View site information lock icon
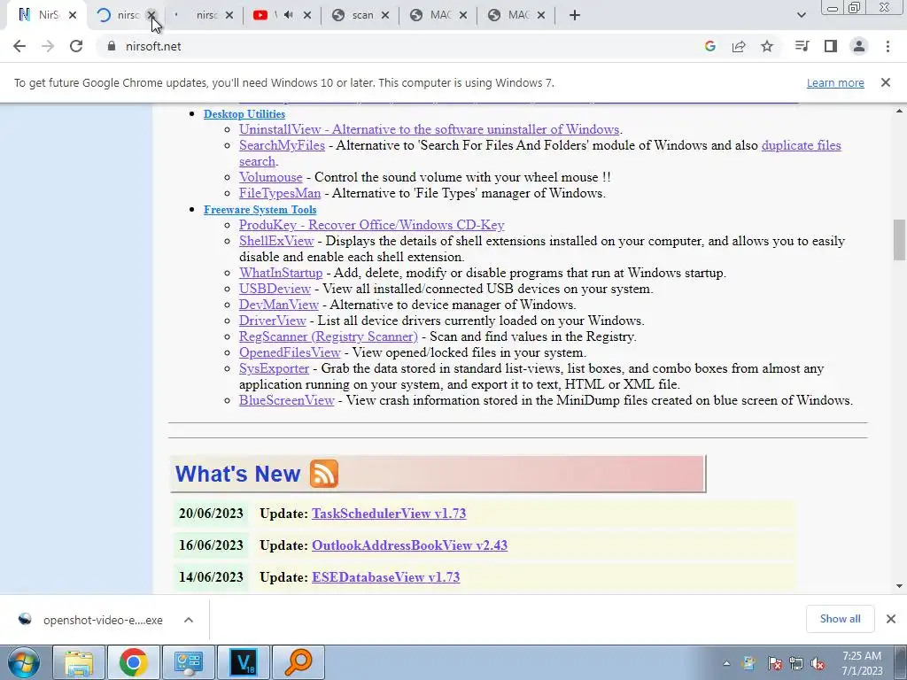 pos(112,46)
